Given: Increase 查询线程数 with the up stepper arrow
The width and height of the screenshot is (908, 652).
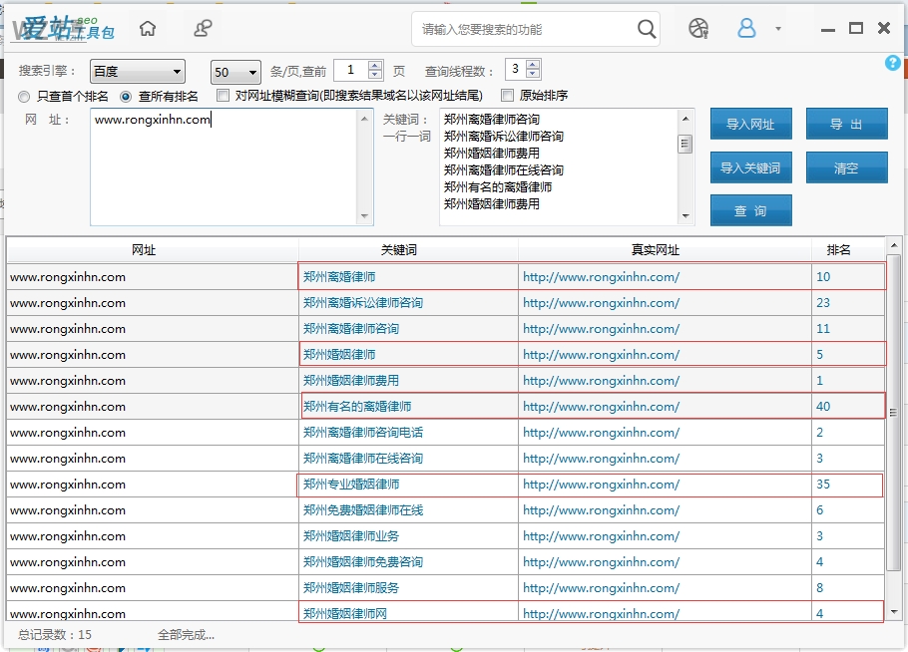Looking at the screenshot, I should (532, 66).
